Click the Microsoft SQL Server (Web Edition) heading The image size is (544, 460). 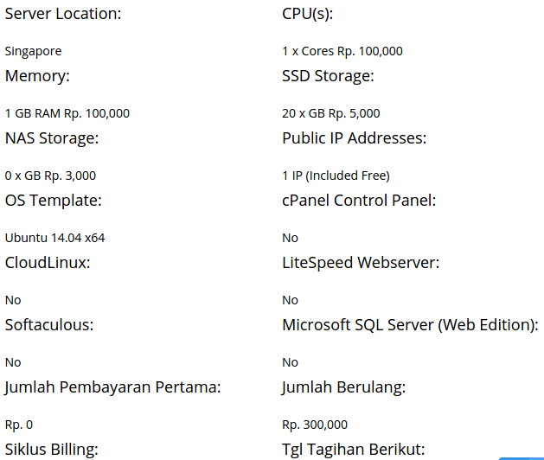coord(410,325)
